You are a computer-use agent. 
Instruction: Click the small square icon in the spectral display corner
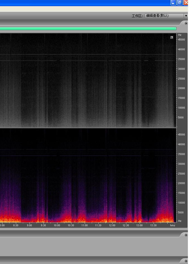(171, 37)
